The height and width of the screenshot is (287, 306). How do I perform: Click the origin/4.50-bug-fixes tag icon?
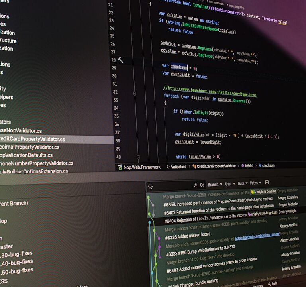(x=249, y=214)
